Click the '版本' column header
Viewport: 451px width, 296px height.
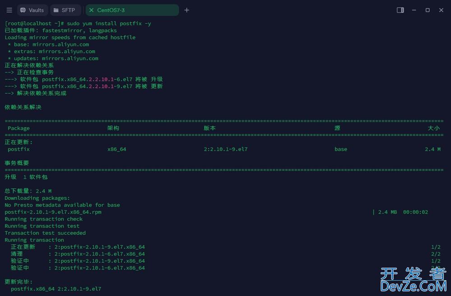pyautogui.click(x=210, y=128)
